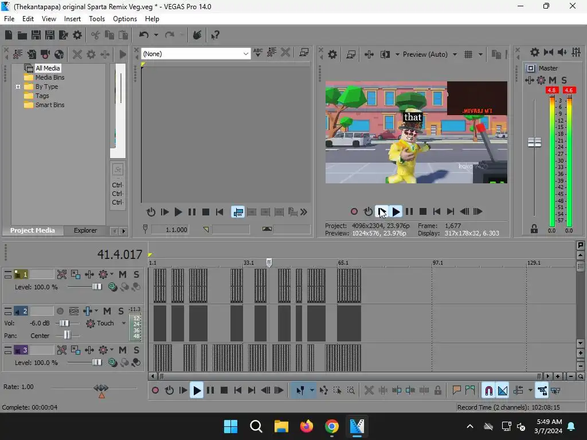The height and width of the screenshot is (440, 587).
Task: Open overlays grid dropdown arrow in preview
Action: (x=480, y=54)
